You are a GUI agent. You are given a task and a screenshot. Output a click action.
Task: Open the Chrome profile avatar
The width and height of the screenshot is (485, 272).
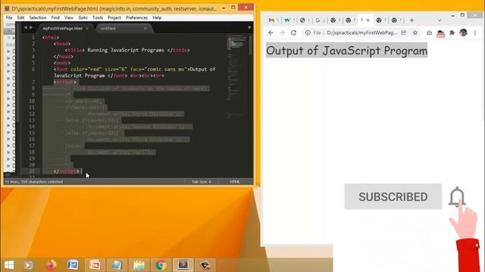[463, 32]
